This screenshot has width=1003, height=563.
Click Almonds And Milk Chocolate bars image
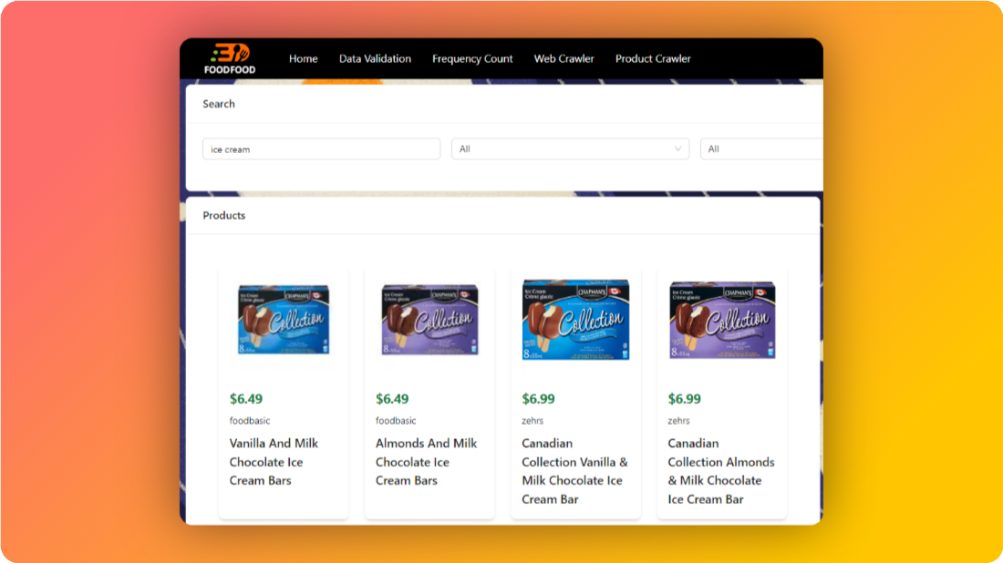pyautogui.click(x=429, y=319)
